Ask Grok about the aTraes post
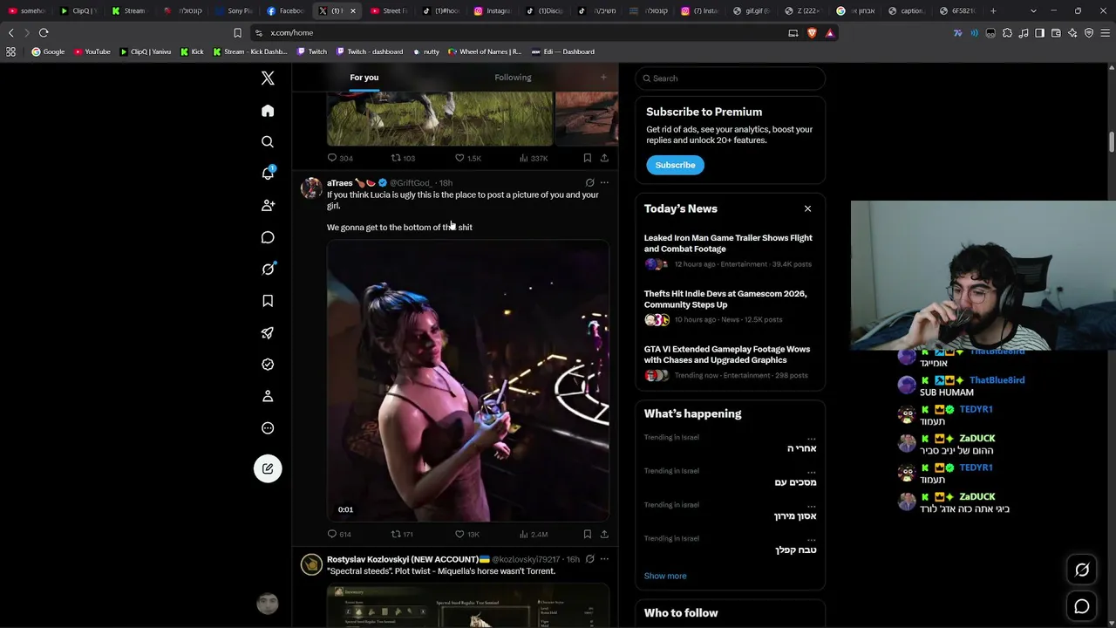 (x=589, y=183)
